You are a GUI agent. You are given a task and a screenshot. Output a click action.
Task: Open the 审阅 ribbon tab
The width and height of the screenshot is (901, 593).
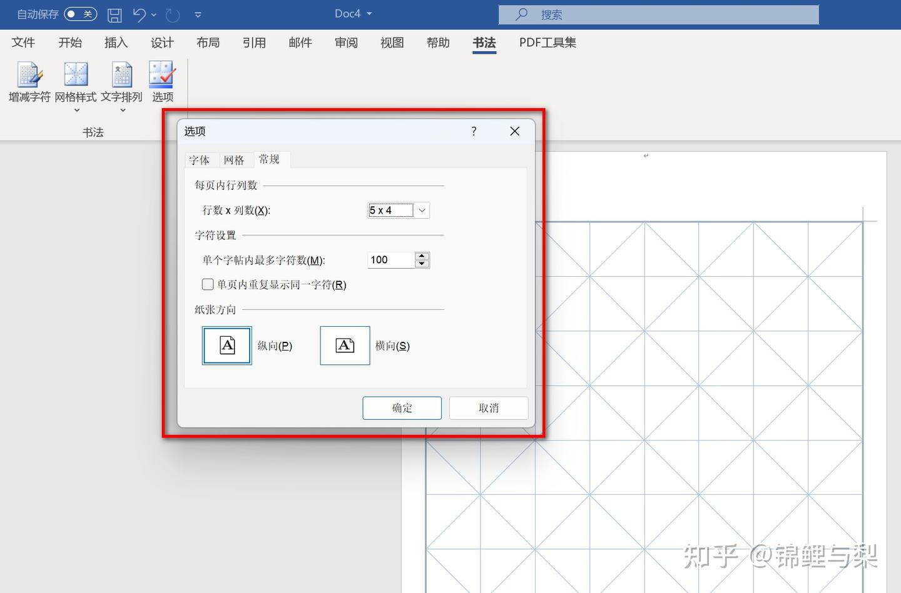[346, 42]
